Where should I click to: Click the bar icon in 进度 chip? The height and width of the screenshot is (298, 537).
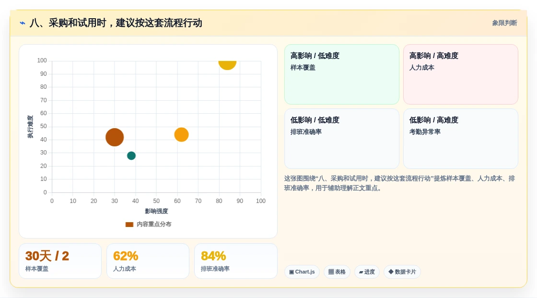[361, 272]
